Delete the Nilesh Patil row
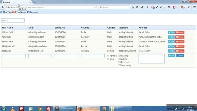 180,32
